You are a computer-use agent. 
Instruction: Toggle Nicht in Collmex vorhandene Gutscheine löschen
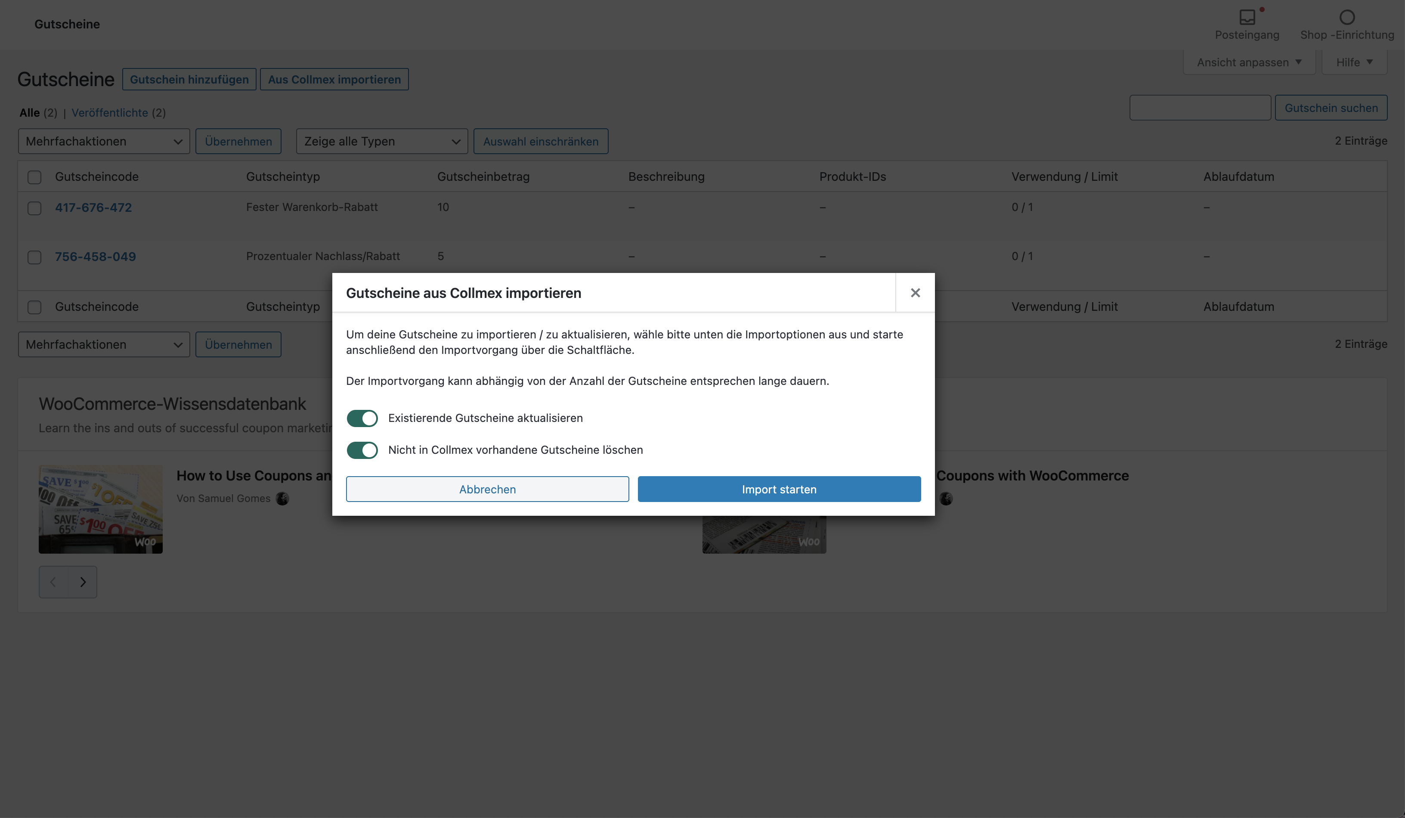point(362,450)
